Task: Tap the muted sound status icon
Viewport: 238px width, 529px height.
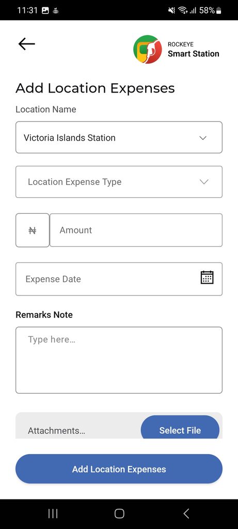Action: [x=171, y=10]
